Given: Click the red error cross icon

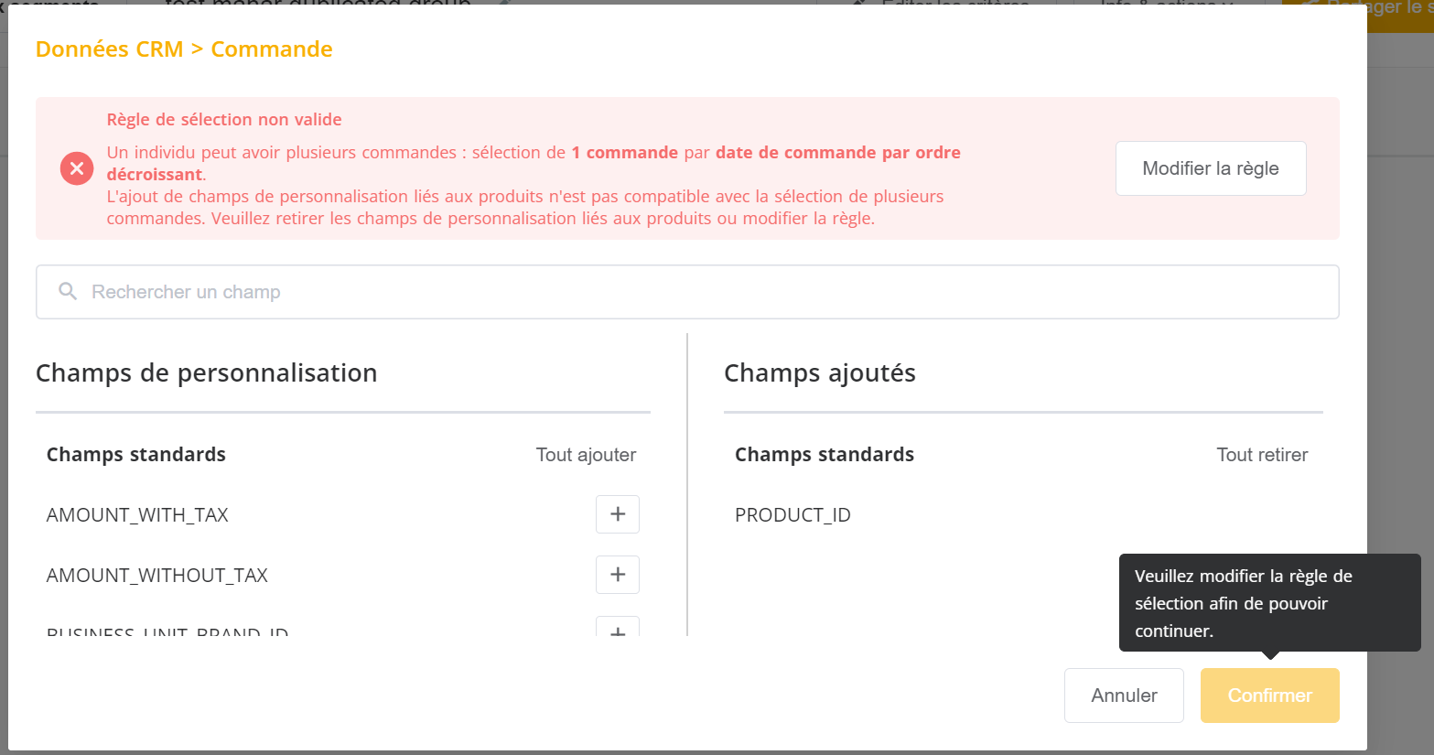Looking at the screenshot, I should 77,168.
